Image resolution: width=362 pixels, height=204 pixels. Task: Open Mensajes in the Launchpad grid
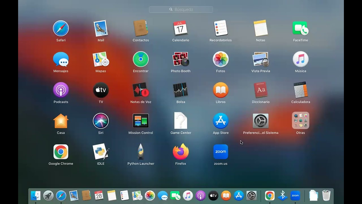point(61,59)
